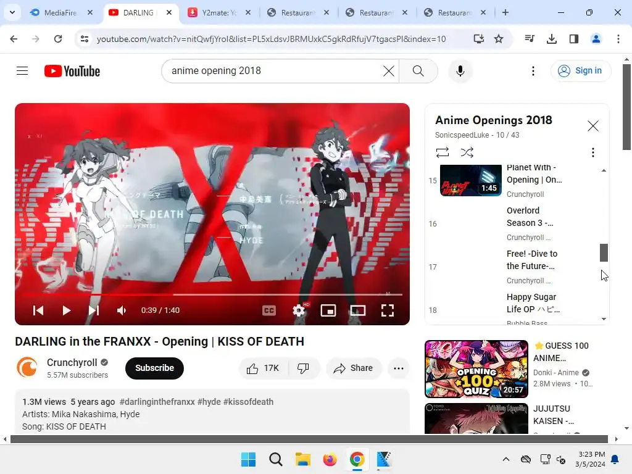
Task: Open Crunchyroll channel avatar
Action: pyautogui.click(x=27, y=368)
